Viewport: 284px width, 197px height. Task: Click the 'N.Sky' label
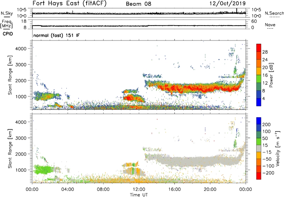(x=7, y=13)
